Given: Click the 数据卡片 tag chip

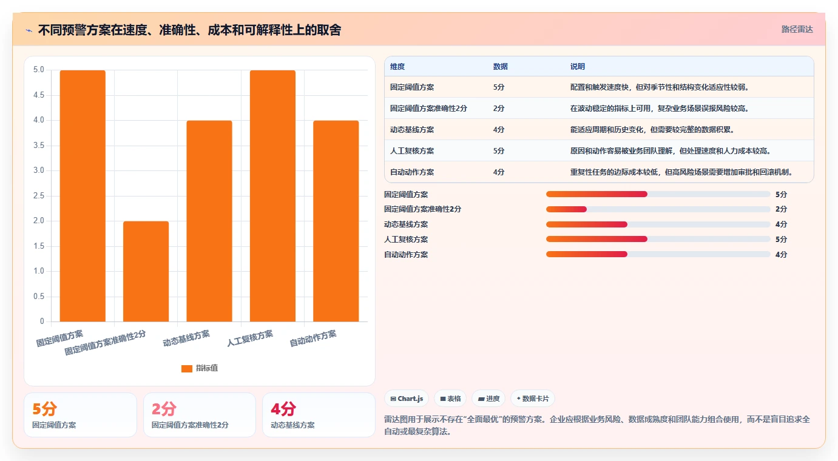Looking at the screenshot, I should (533, 399).
